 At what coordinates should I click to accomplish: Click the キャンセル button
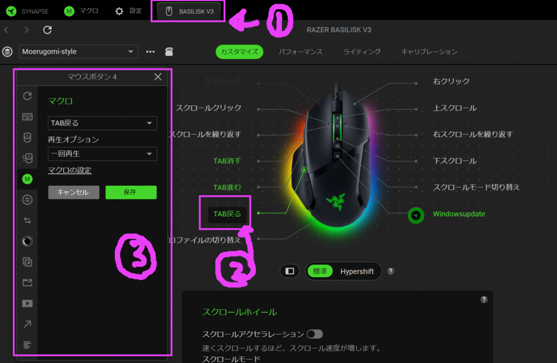(x=73, y=192)
